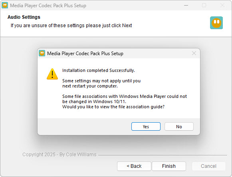This screenshot has height=177, width=232.
Task: Minimize the main setup window
Action: pos(186,5)
